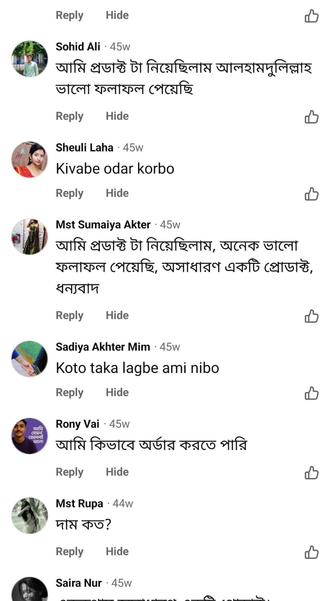The height and width of the screenshot is (601, 334).
Task: Reply to Sheuli Laha's comment
Action: [70, 193]
